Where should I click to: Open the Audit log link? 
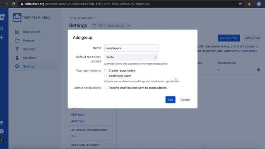77,121
